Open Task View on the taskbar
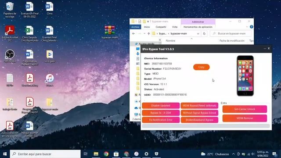Image resolution: width=281 pixels, height=158 pixels. [x=86, y=154]
